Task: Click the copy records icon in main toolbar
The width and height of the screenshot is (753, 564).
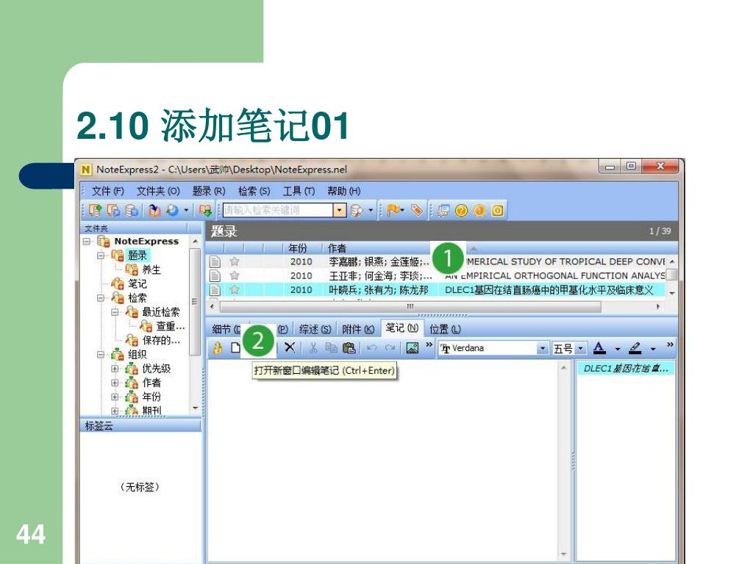Action: click(x=113, y=210)
